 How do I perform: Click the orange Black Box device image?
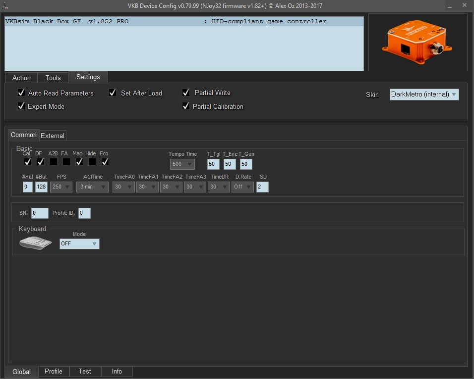pos(416,42)
